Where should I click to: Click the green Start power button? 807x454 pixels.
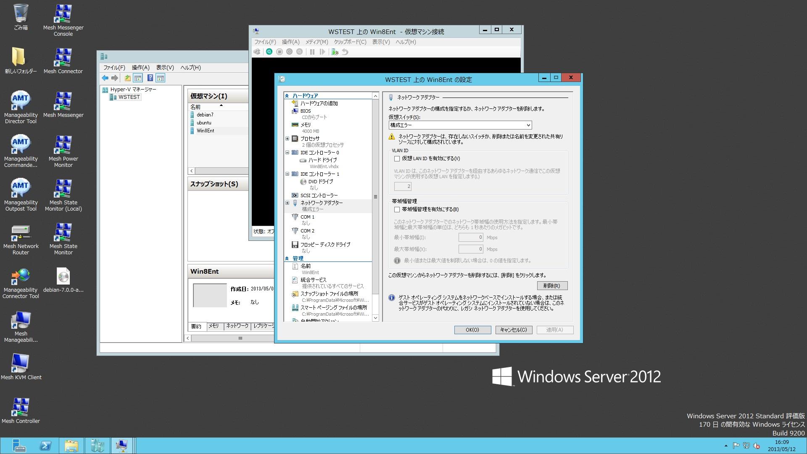pyautogui.click(x=269, y=52)
